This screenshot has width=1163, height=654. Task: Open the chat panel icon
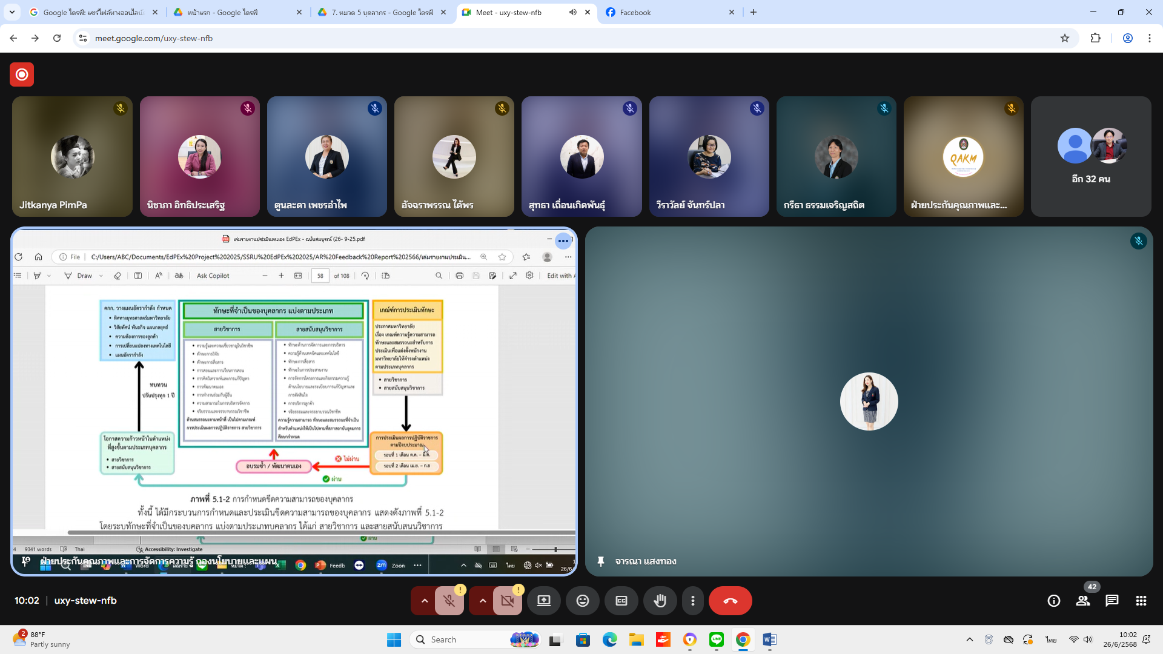click(x=1112, y=601)
